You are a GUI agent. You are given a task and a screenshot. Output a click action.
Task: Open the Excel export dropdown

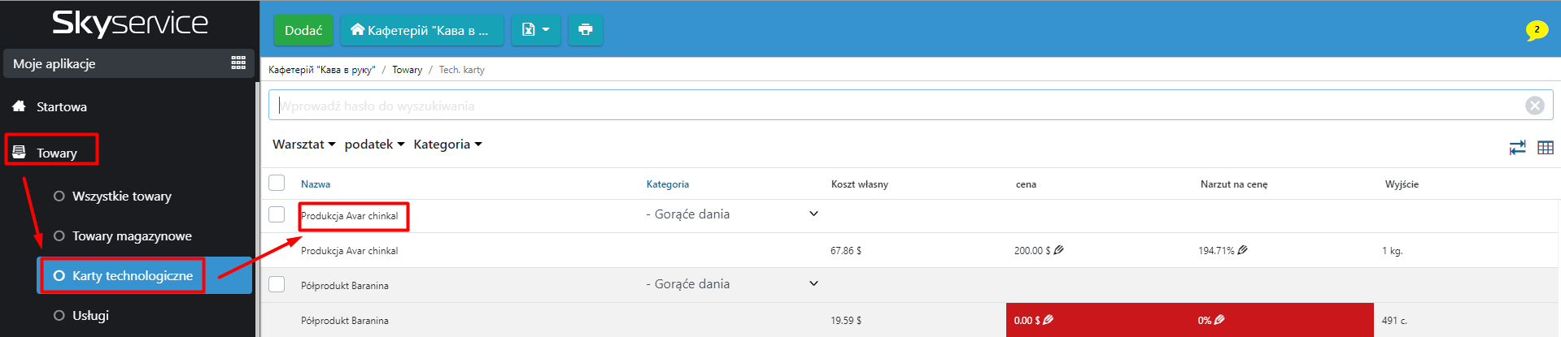pos(535,30)
